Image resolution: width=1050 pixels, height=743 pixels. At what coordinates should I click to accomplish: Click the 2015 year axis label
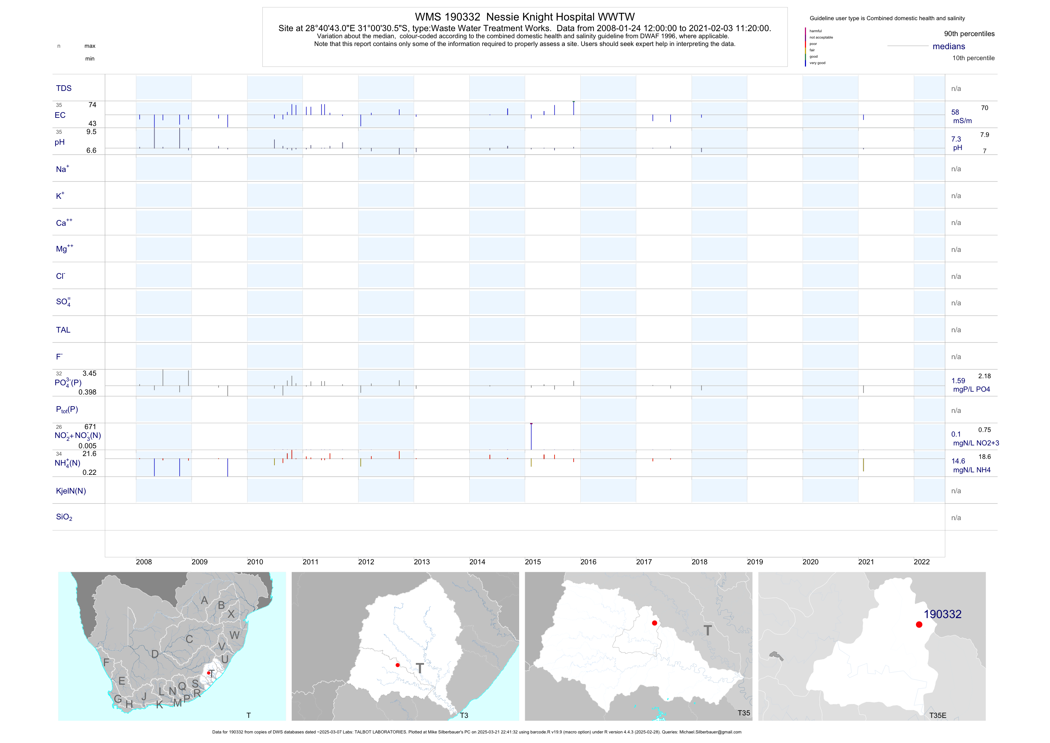(x=533, y=562)
